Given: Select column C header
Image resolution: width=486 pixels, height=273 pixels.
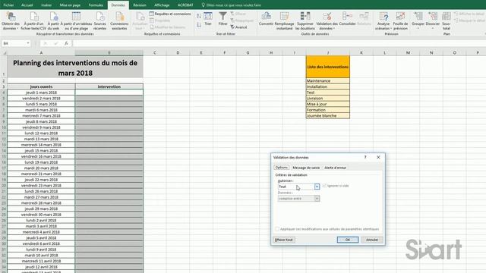Looking at the screenshot, I should point(155,52).
